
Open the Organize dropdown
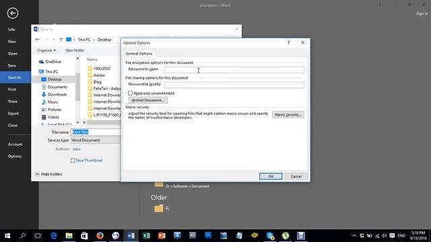coord(46,50)
